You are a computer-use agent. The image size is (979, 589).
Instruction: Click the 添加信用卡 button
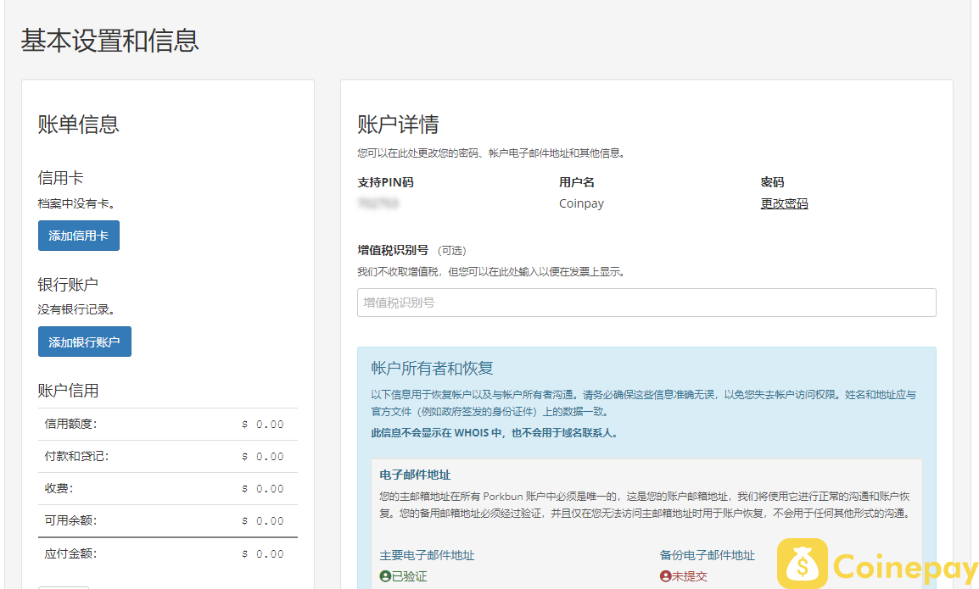[79, 236]
